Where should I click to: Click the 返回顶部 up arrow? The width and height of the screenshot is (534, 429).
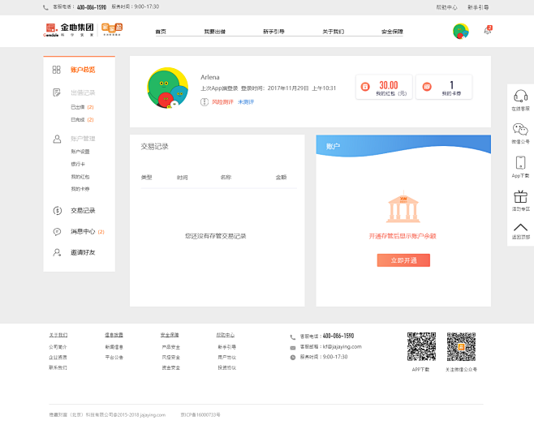pos(520,230)
